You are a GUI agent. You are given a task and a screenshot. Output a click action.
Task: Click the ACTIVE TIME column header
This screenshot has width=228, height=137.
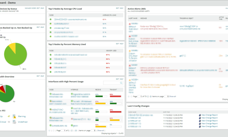pyautogui.click(x=221, y=18)
